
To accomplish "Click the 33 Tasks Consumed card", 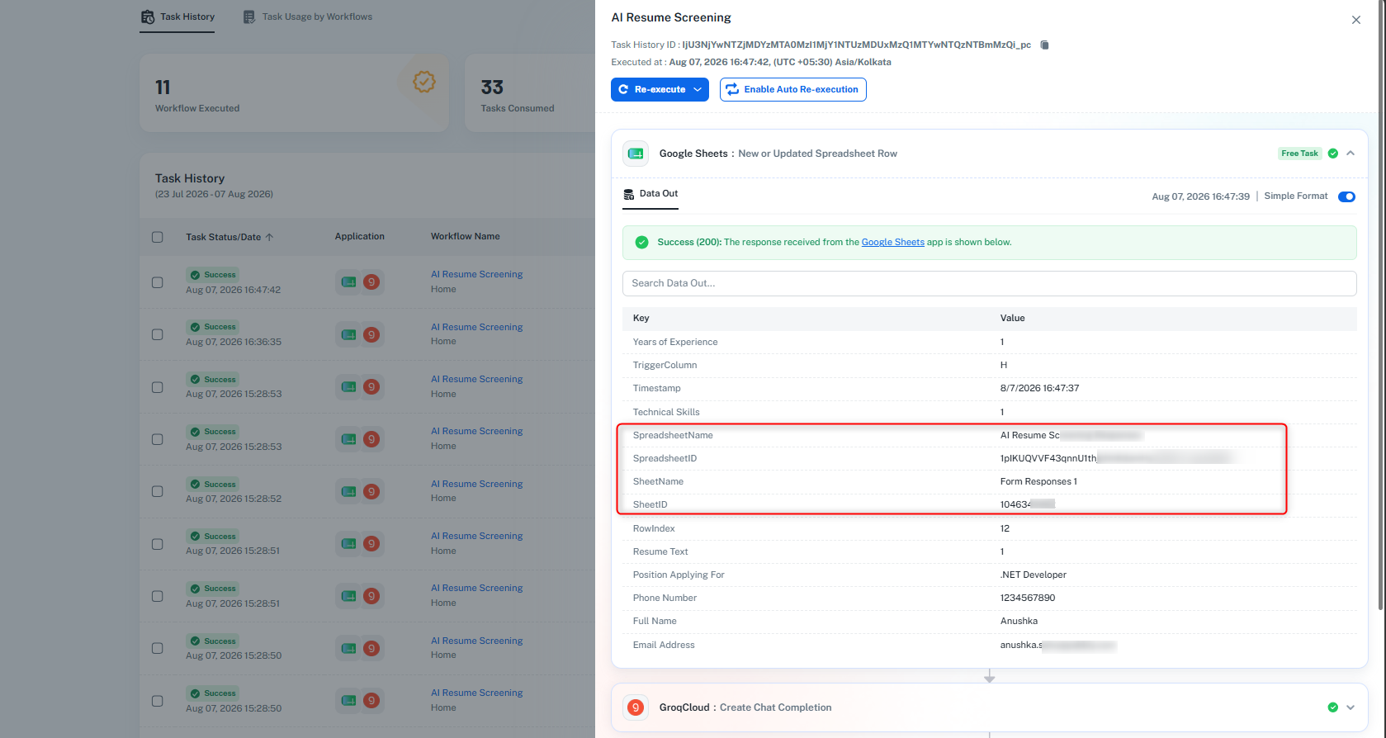I will tap(530, 93).
